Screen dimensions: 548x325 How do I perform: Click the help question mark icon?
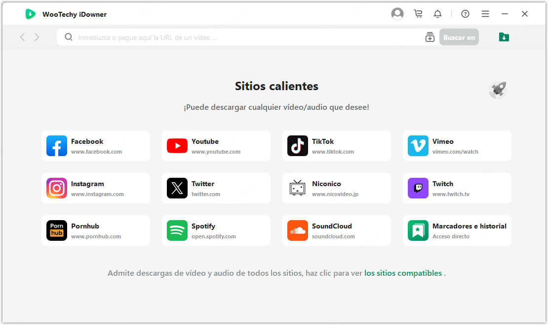click(465, 14)
